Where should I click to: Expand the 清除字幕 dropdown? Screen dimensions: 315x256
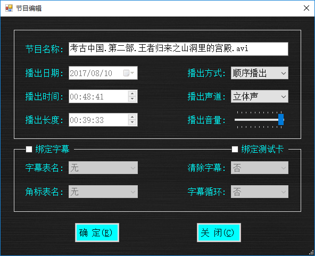(260, 168)
